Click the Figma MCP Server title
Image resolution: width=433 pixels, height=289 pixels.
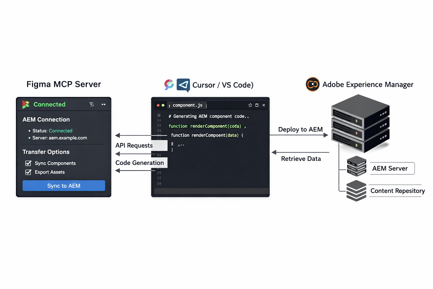tap(64, 84)
